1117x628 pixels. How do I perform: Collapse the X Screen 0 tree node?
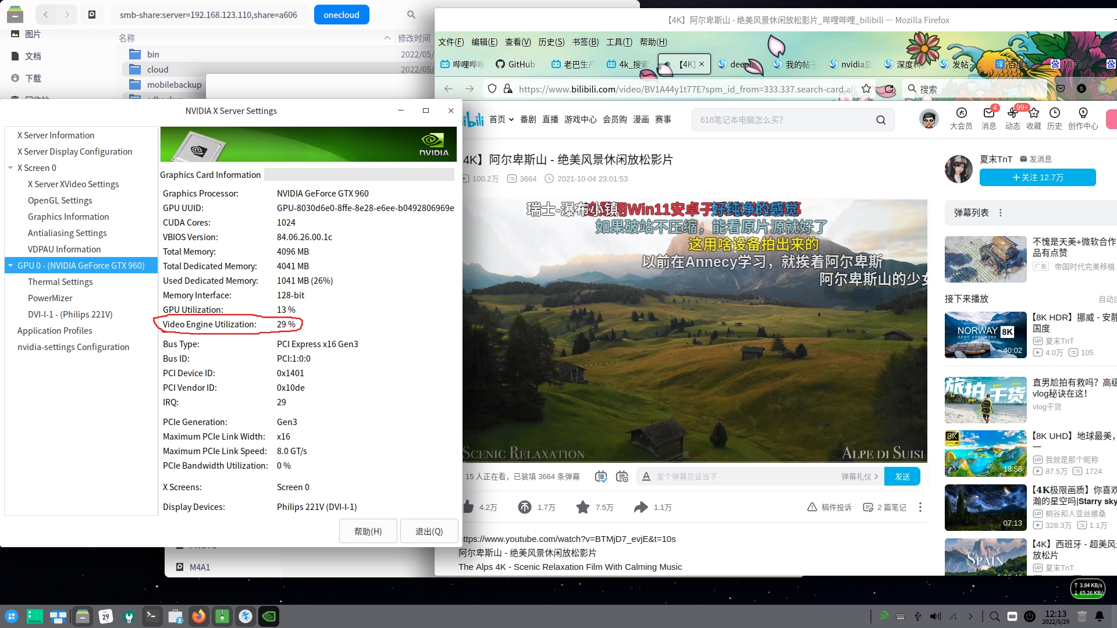10,168
